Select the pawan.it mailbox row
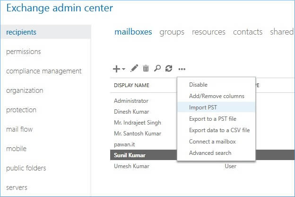The height and width of the screenshot is (197, 295). tap(124, 144)
